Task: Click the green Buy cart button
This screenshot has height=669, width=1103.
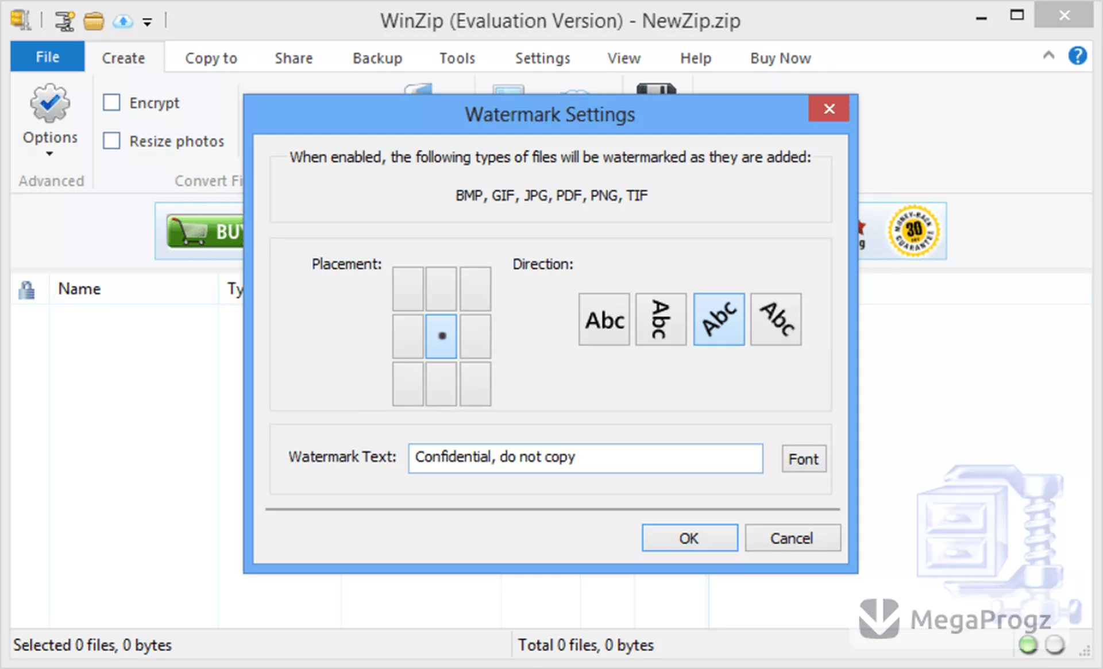Action: (x=205, y=231)
